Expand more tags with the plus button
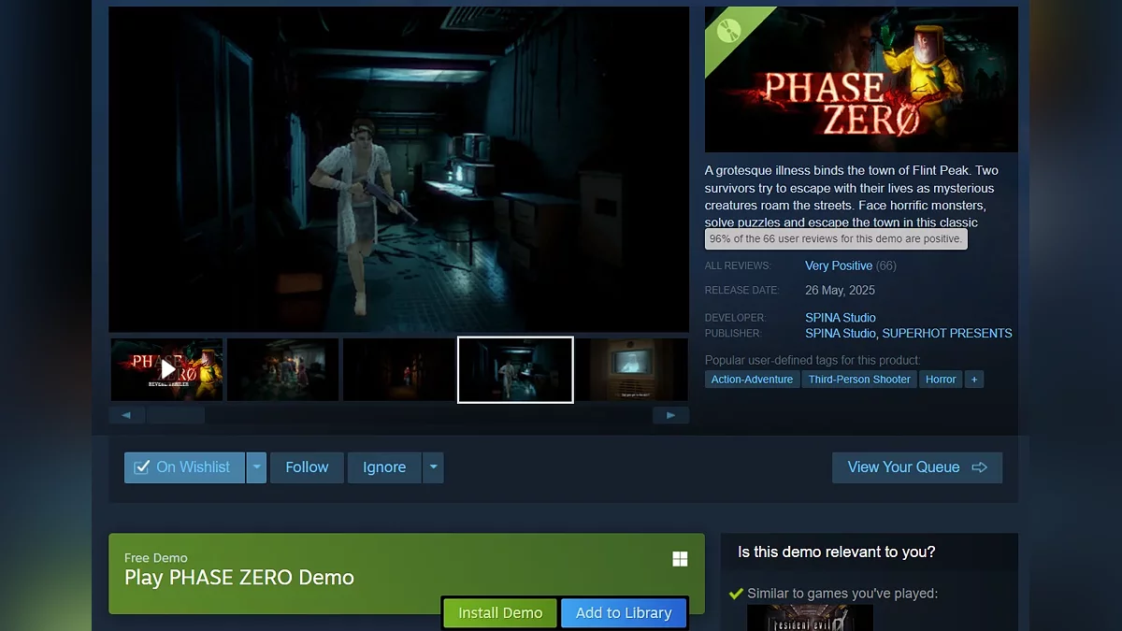 tap(974, 380)
